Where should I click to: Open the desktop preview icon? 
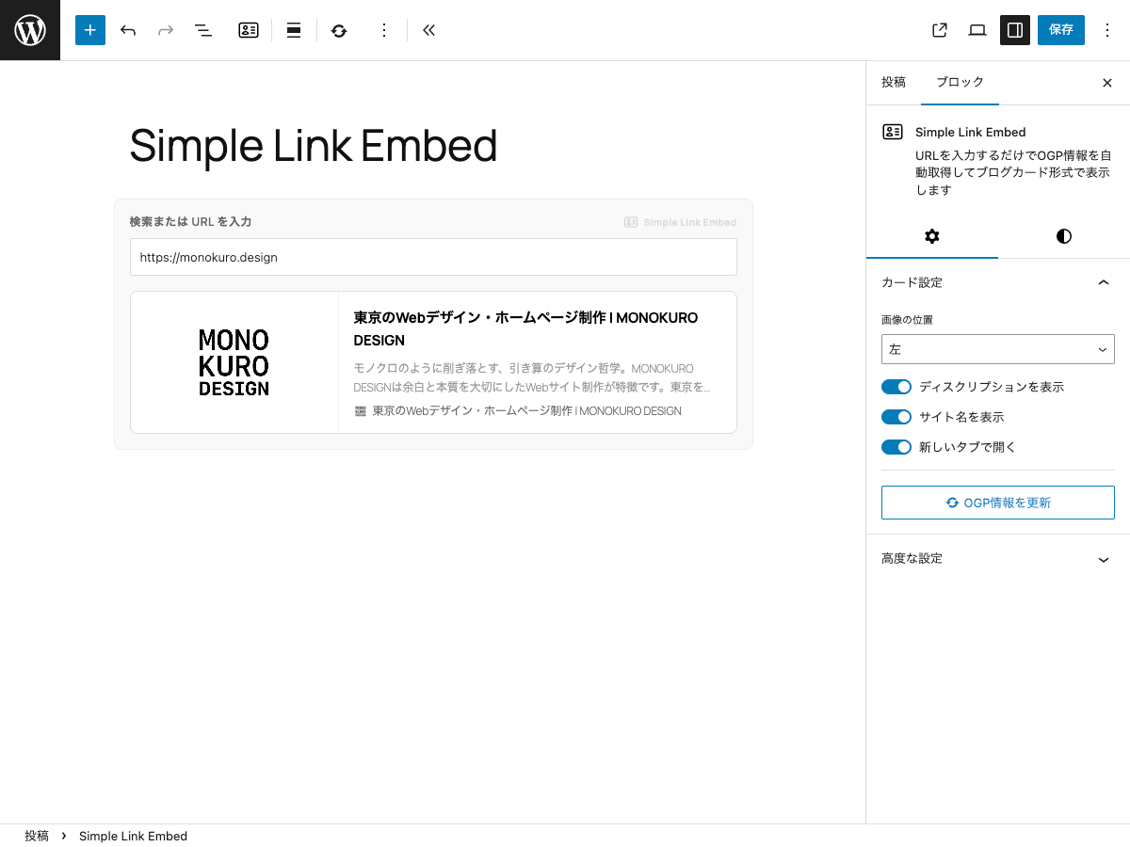tap(977, 30)
